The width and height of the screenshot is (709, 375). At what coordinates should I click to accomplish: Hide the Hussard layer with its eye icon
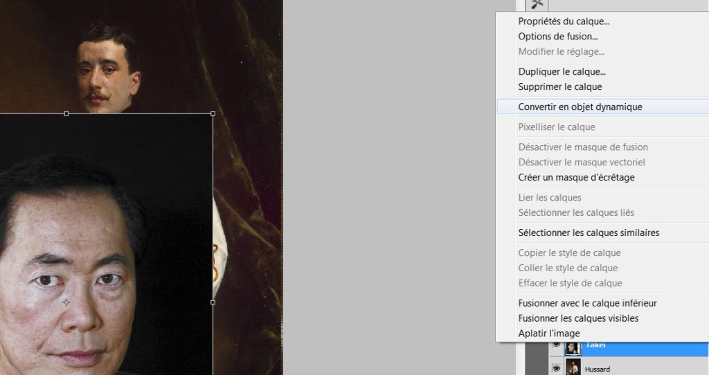click(555, 369)
